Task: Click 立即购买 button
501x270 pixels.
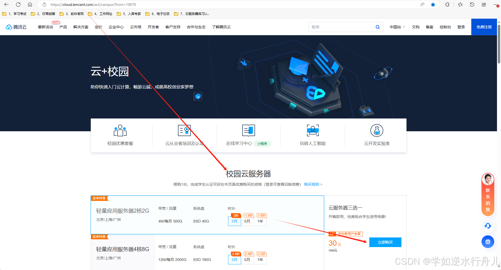Action: pyautogui.click(x=385, y=242)
